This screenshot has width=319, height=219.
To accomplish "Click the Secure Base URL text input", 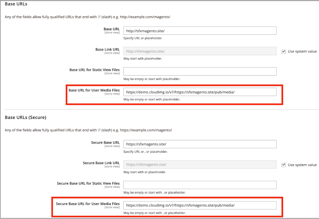I will coord(200,144).
